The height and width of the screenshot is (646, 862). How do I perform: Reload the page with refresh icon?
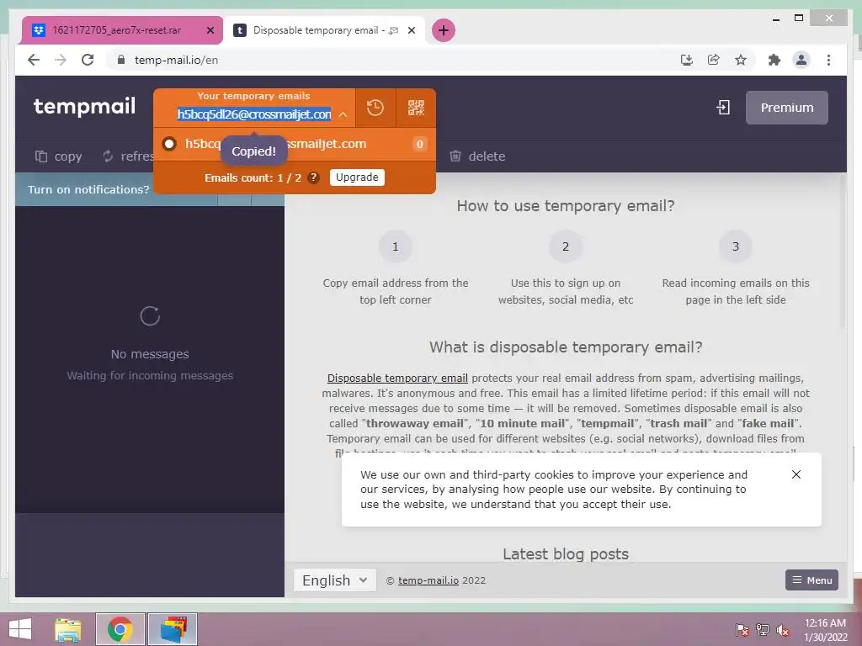tap(88, 60)
